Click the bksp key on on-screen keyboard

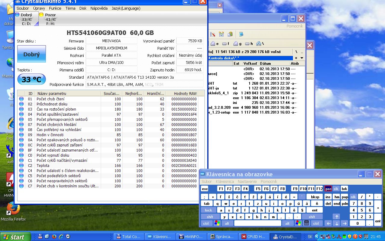[315, 197]
